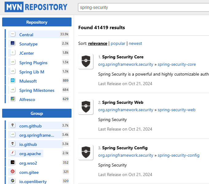Click the org.springframe... group icon

click(13, 134)
